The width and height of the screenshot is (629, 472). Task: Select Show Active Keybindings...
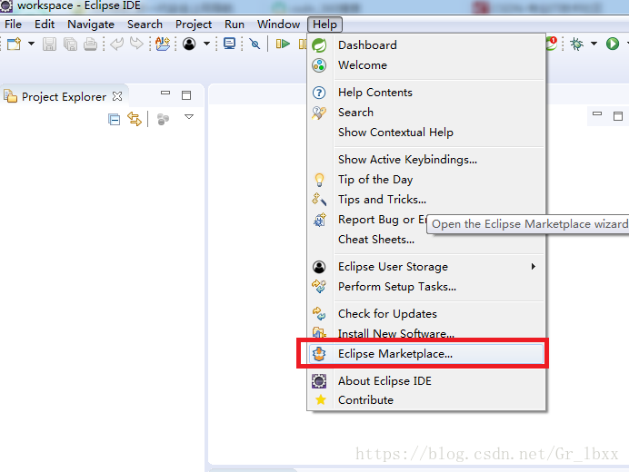tap(426, 160)
